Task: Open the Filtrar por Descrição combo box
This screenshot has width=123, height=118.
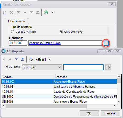Action: (42, 67)
